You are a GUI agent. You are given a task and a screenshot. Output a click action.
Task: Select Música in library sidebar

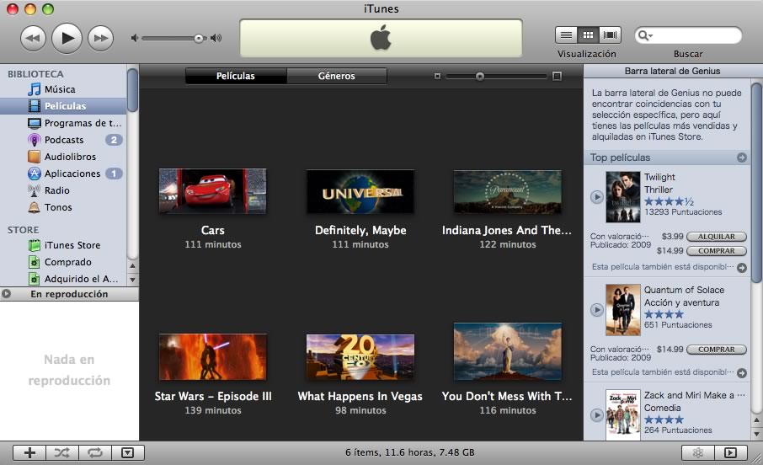click(63, 89)
